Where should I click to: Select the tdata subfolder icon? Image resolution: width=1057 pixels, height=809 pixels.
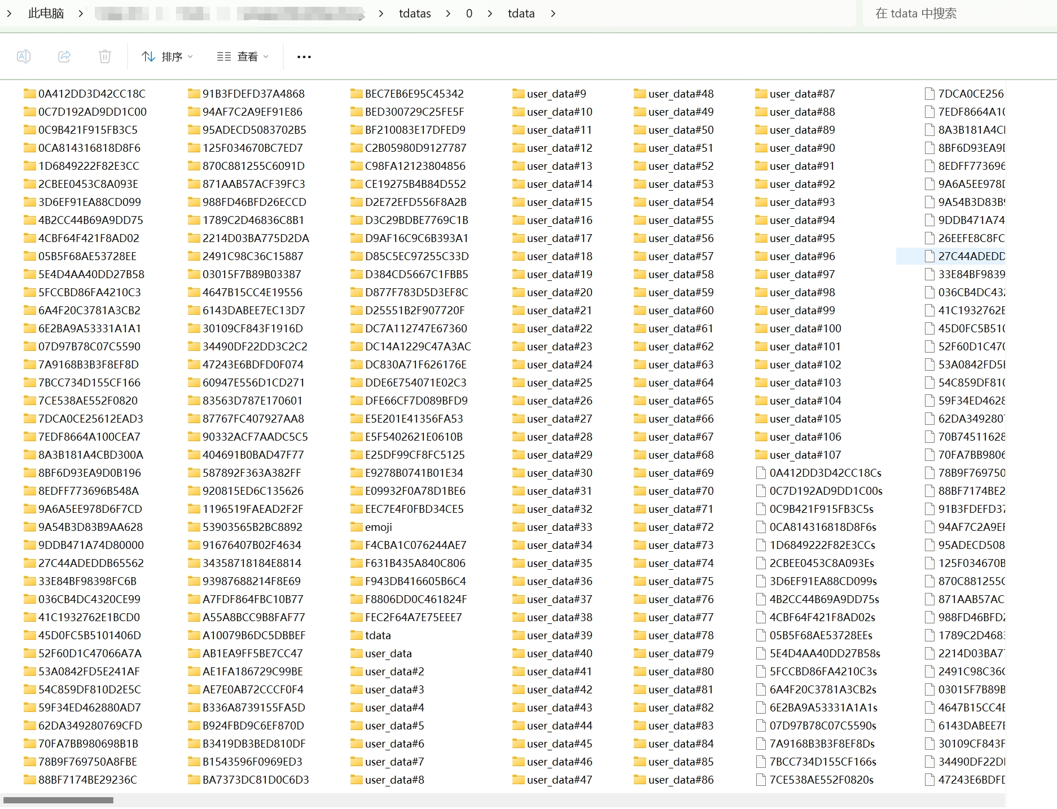(356, 635)
